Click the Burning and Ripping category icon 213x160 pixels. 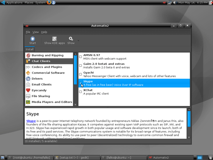point(28,55)
